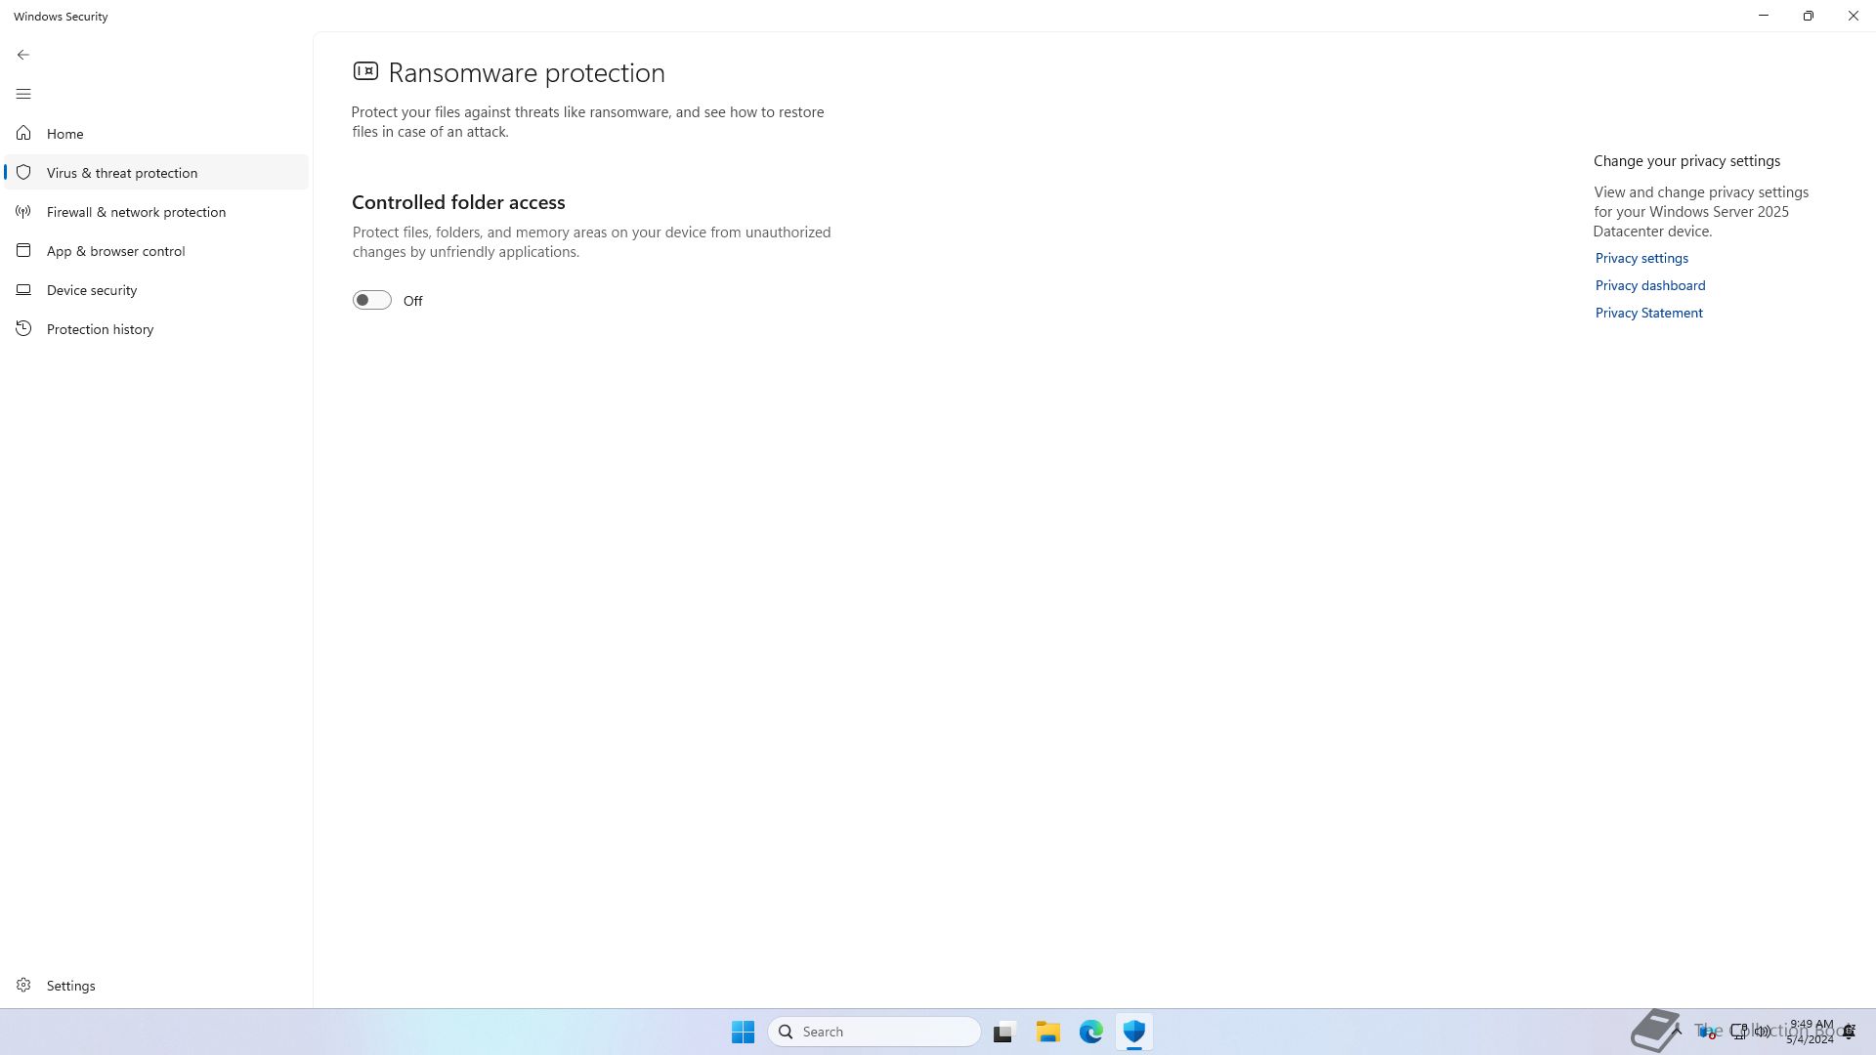This screenshot has width=1876, height=1055.
Task: Click the Virus & threat protection shield icon
Action: 23,172
